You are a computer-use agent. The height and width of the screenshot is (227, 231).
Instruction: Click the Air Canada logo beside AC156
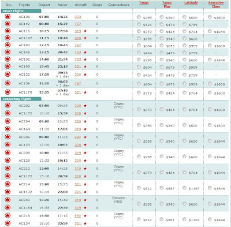8,83
